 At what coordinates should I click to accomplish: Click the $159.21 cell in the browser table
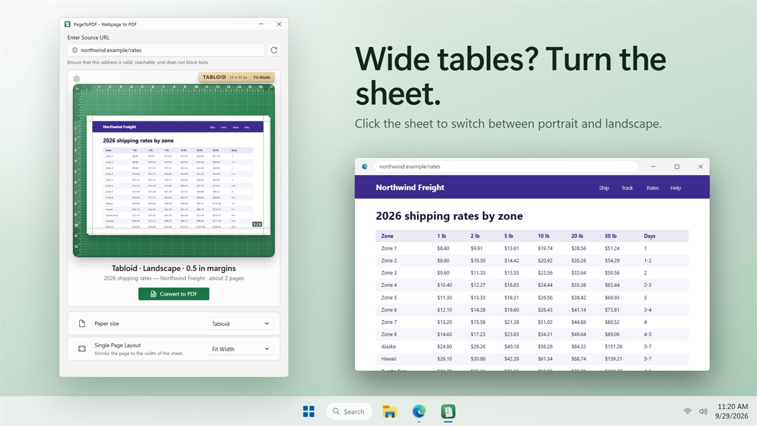(613, 359)
